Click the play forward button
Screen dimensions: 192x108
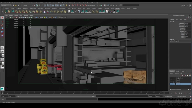coord(182,93)
